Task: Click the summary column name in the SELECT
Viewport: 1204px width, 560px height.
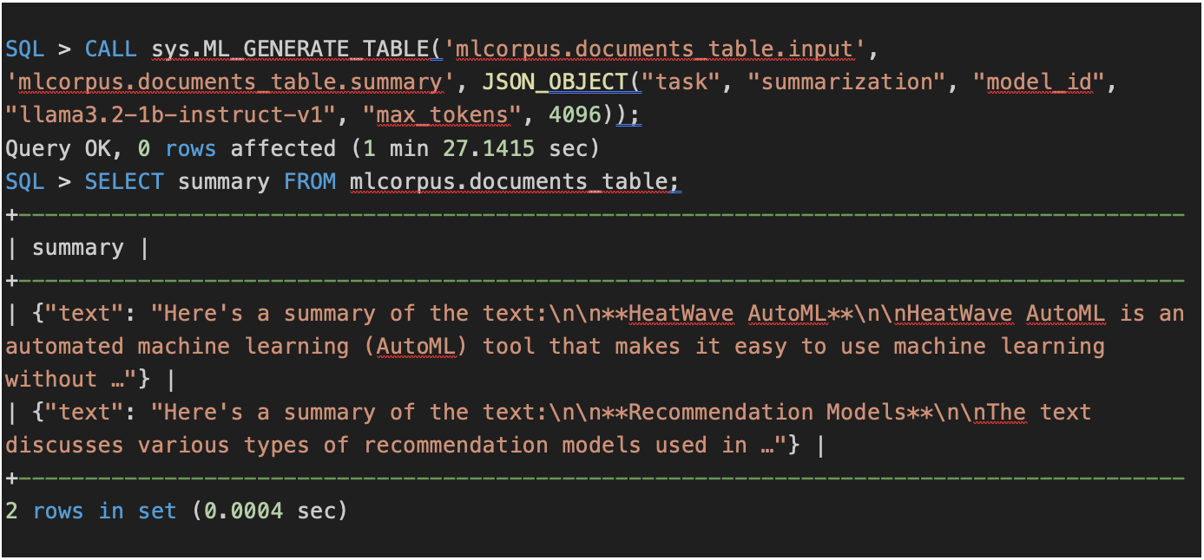Action: pos(223,181)
